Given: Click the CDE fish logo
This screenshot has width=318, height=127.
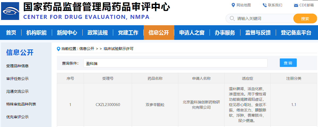Looking at the screenshot, I should 10,11.
